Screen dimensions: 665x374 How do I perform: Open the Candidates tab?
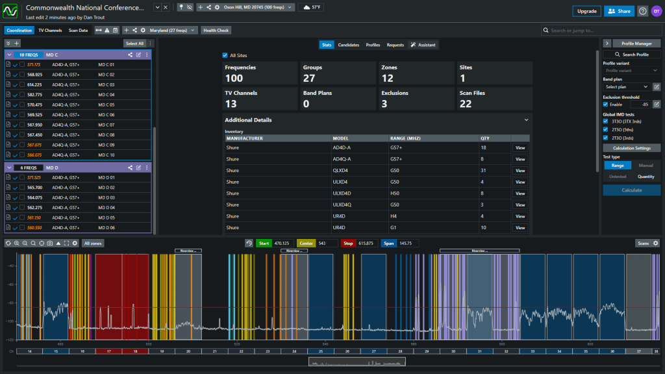(x=349, y=45)
